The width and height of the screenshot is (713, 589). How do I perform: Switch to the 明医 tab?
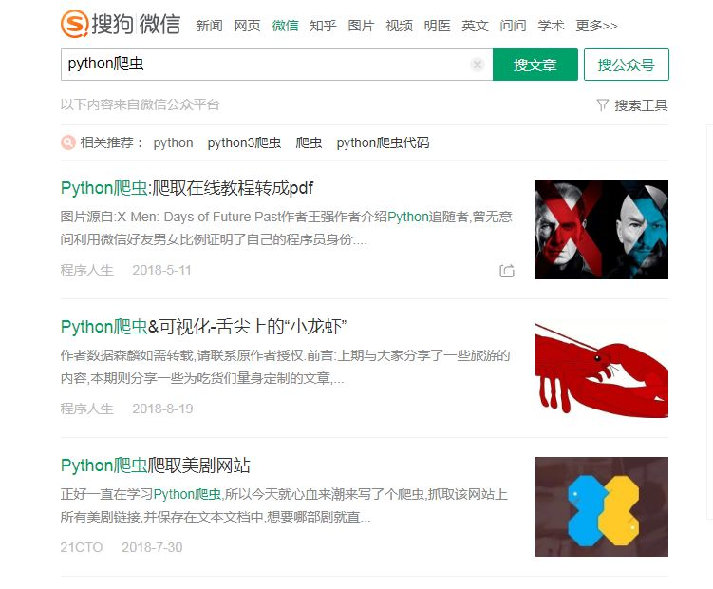437,26
